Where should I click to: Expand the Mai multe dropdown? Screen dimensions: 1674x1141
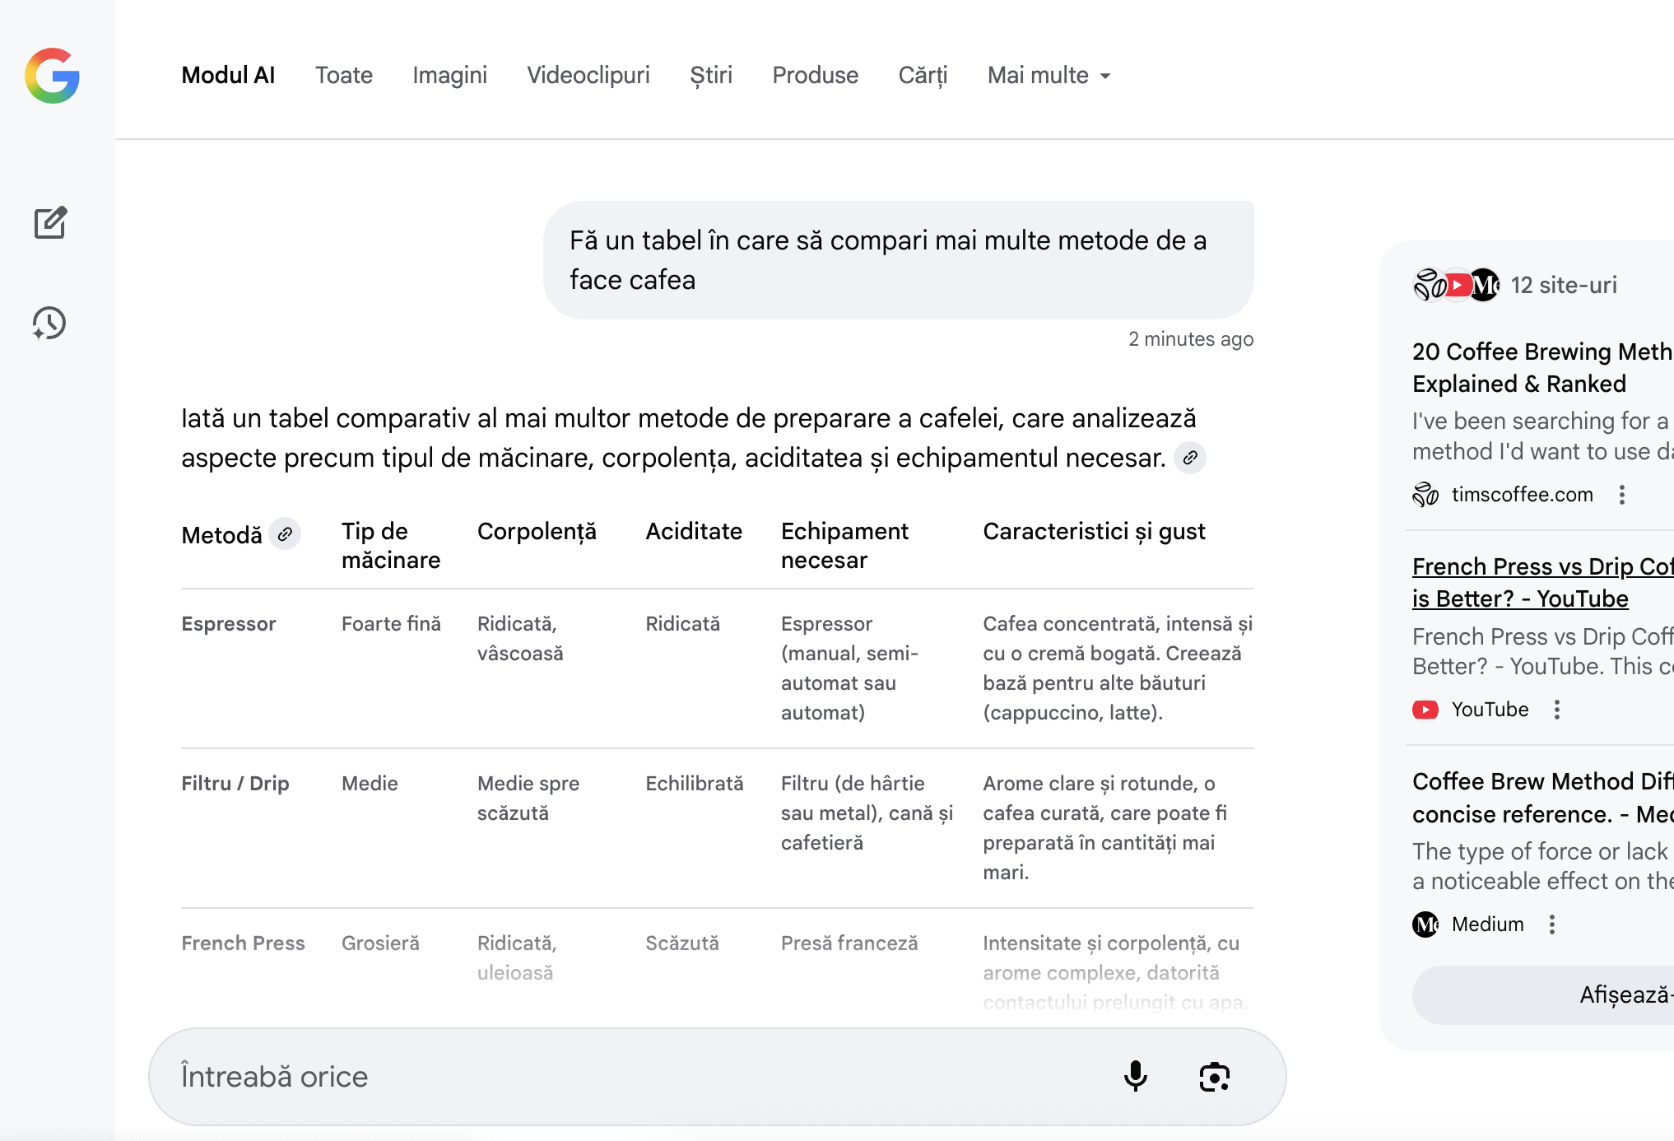pos(1049,76)
